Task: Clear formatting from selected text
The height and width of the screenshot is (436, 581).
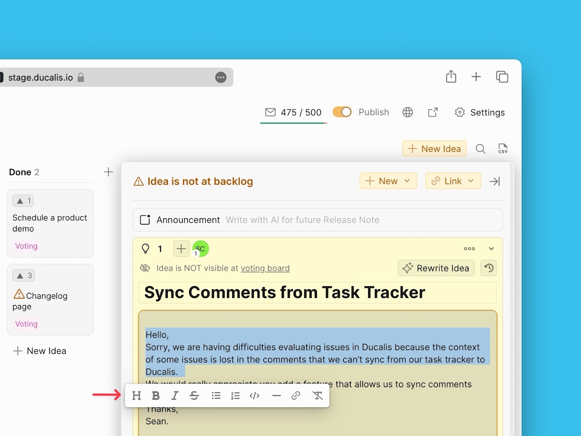Action: (x=317, y=395)
